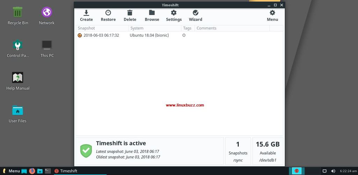This screenshot has width=358, height=175.
Task: Open the Restore snapshot tool
Action: [x=108, y=16]
